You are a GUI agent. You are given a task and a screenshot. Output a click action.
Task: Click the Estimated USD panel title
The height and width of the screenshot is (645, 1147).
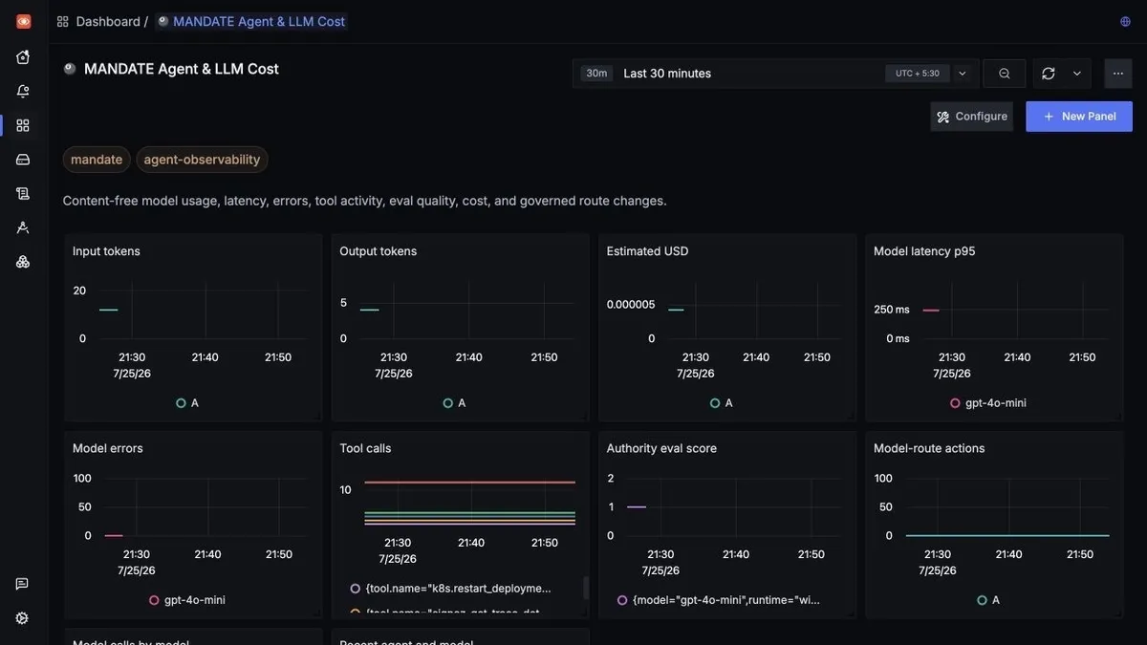click(648, 251)
